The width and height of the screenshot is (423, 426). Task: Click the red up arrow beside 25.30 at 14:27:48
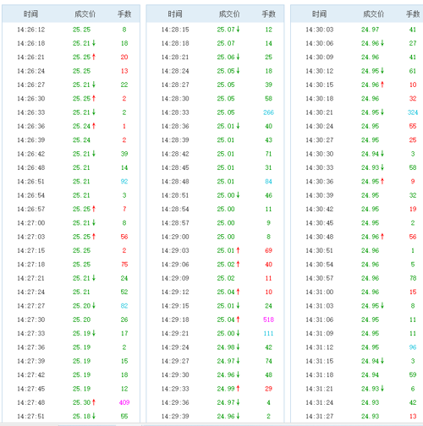[x=94, y=402]
